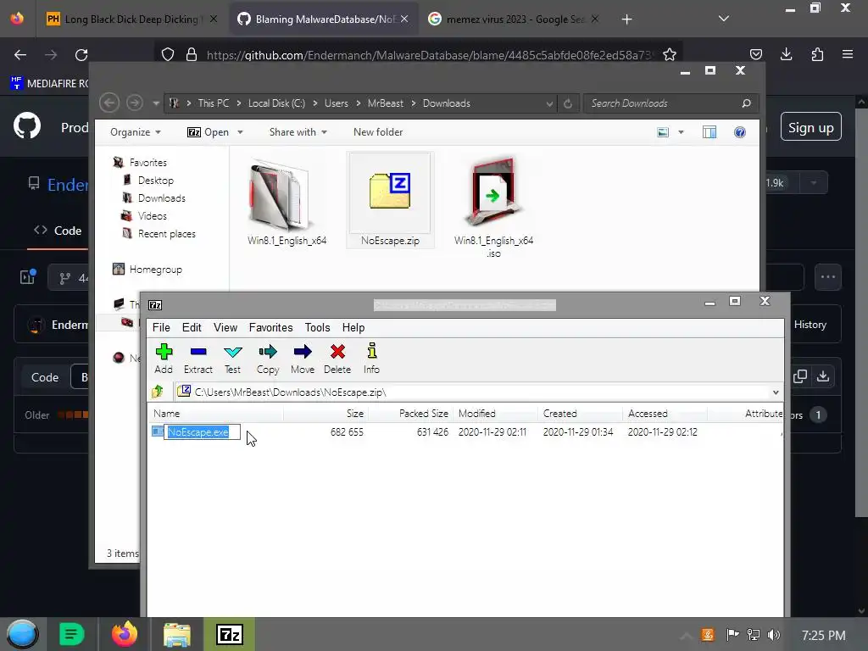
Task: Click the volume icon in system tray
Action: pyautogui.click(x=774, y=635)
